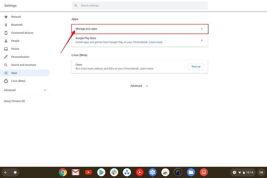This screenshot has width=267, height=178.
Task: Select Bluetooth in the sidebar
Action: [x=17, y=25]
